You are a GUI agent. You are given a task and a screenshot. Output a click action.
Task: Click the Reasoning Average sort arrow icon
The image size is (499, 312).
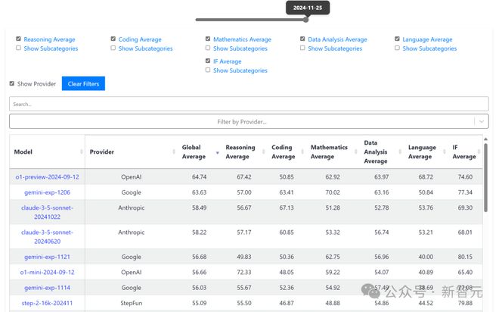pyautogui.click(x=264, y=152)
